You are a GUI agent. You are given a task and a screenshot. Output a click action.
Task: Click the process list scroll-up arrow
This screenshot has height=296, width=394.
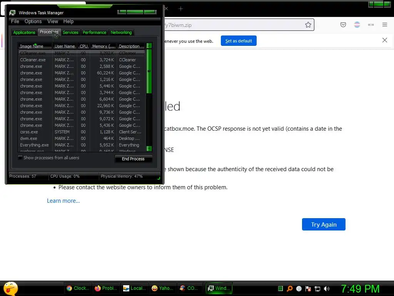[x=149, y=46]
